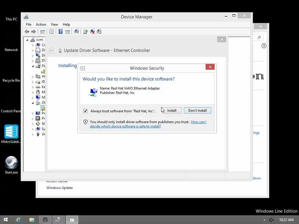
Task: Expand the Ke (Keyboards) tree category
Action: [x=33, y=87]
